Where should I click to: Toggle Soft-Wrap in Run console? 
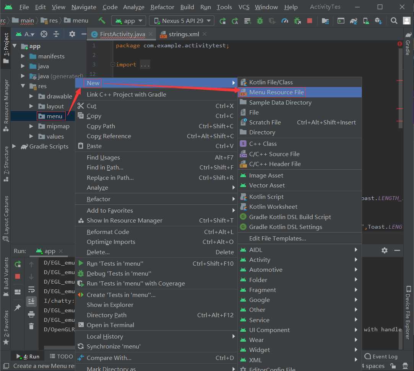(x=31, y=290)
